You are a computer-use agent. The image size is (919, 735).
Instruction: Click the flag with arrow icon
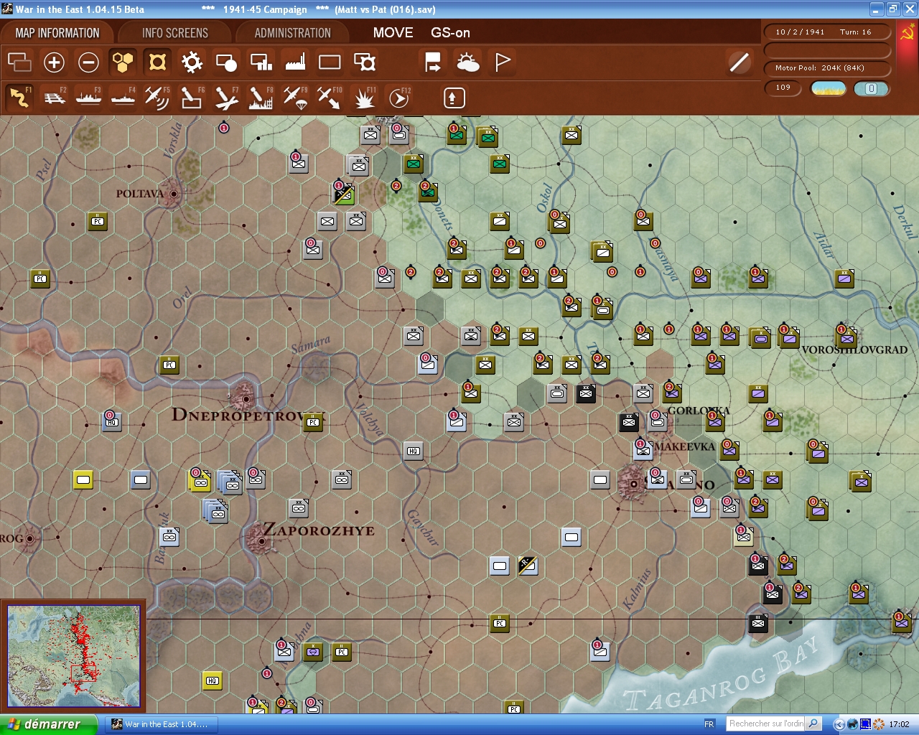(x=433, y=62)
